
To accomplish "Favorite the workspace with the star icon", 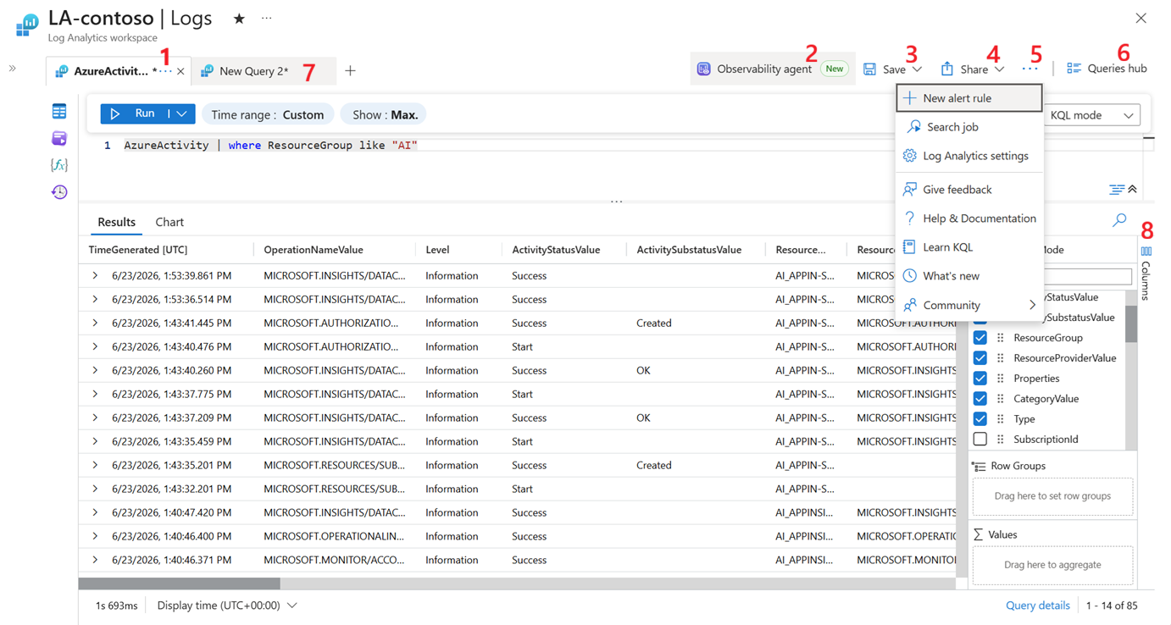I will 239,19.
